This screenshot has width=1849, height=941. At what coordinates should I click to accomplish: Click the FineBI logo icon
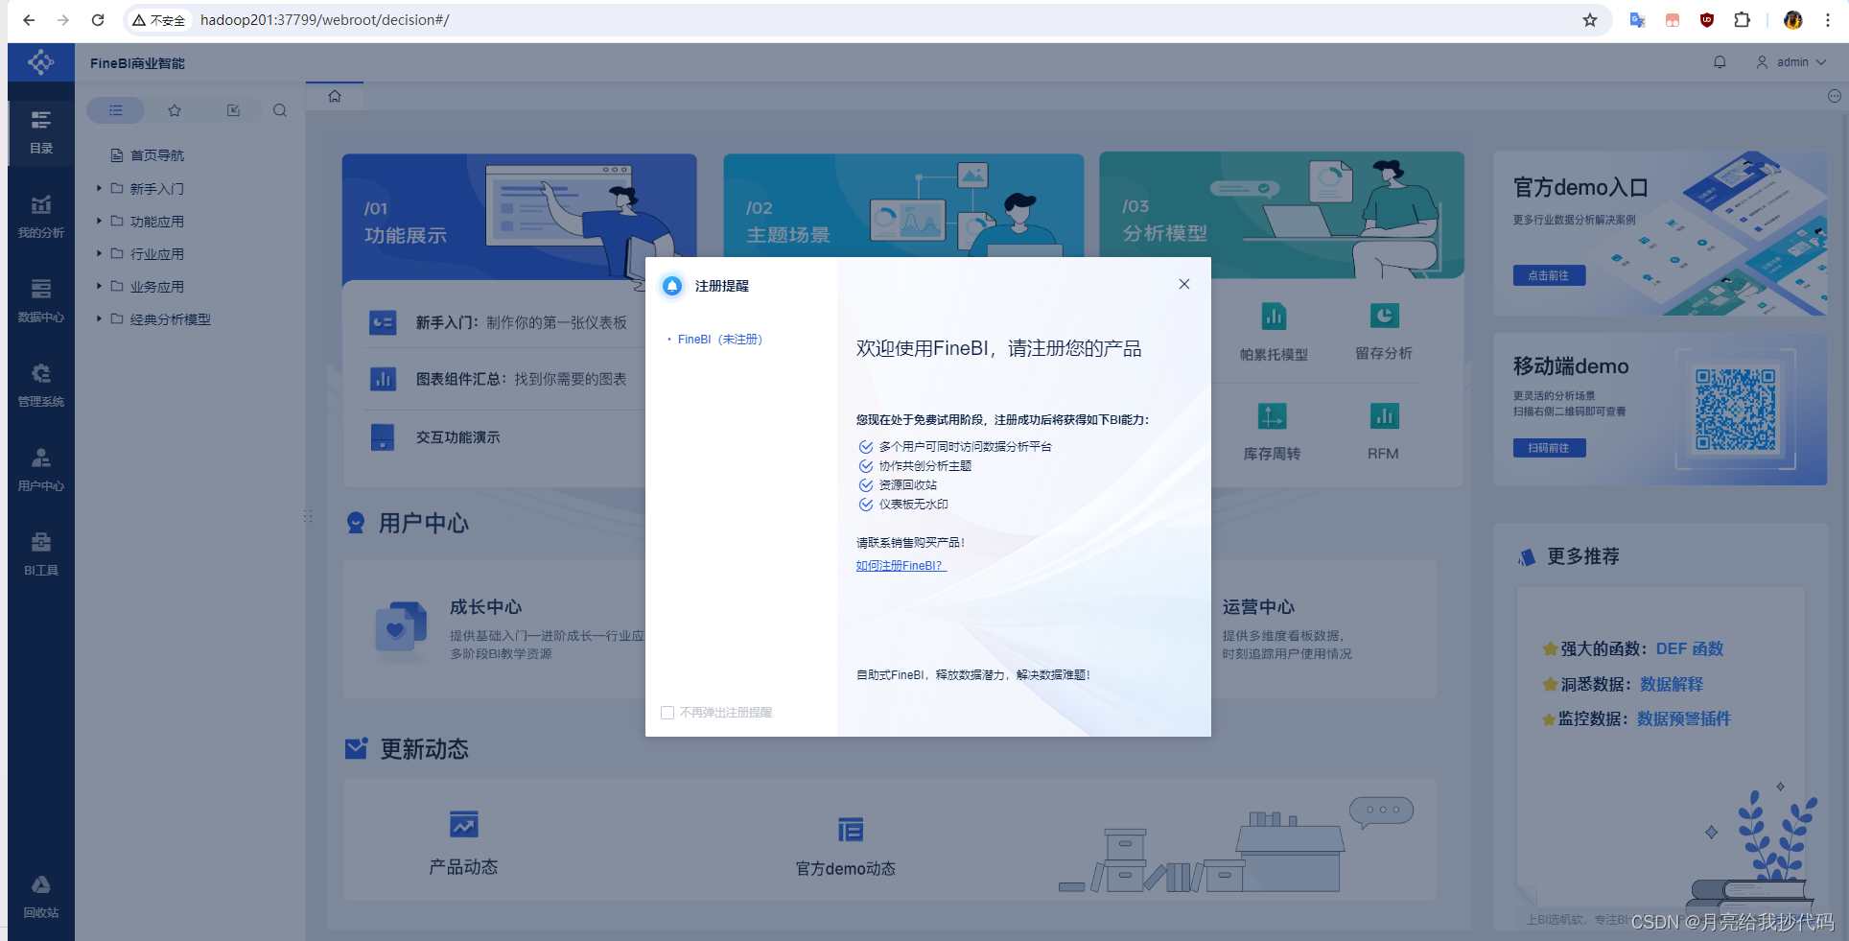[x=41, y=62]
